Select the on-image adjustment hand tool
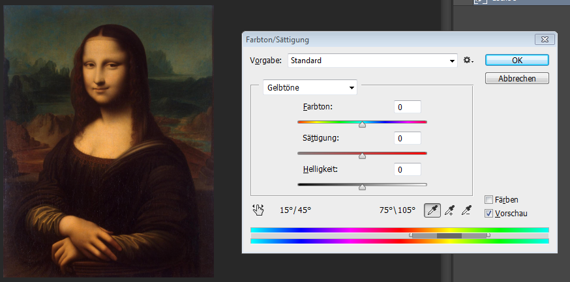The width and height of the screenshot is (570, 282). coord(258,210)
